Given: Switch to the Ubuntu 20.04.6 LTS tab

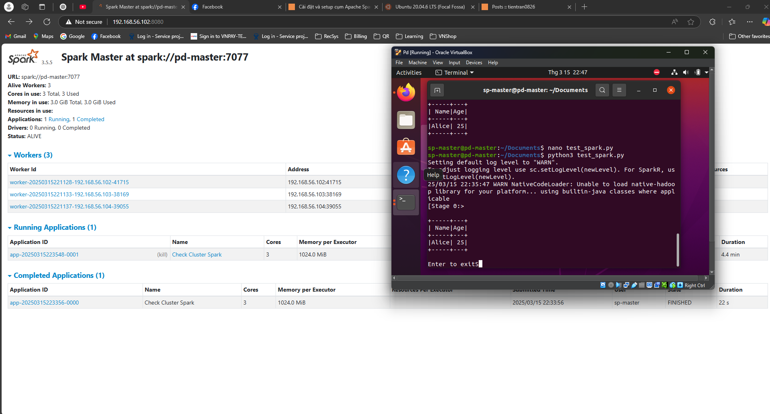Looking at the screenshot, I should tap(429, 7).
